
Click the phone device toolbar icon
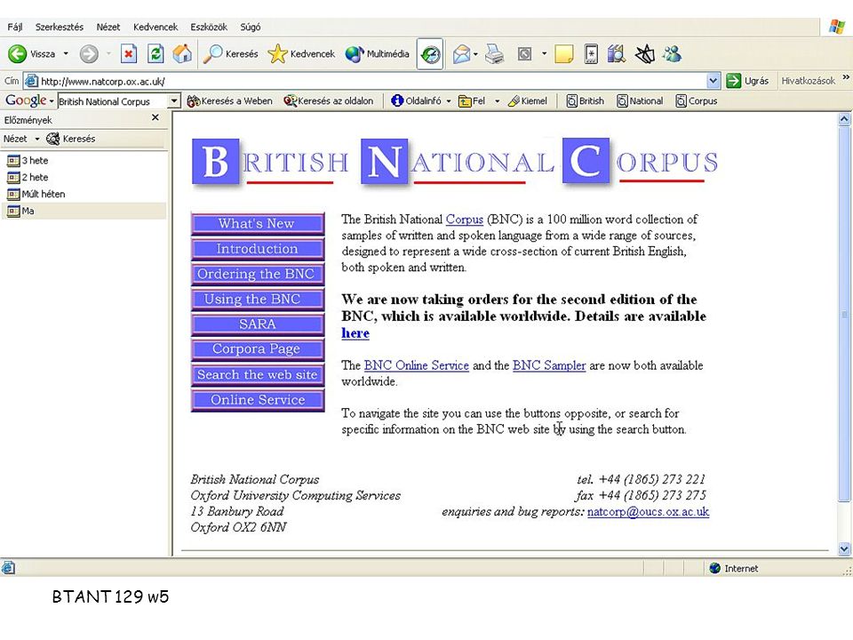coord(591,53)
